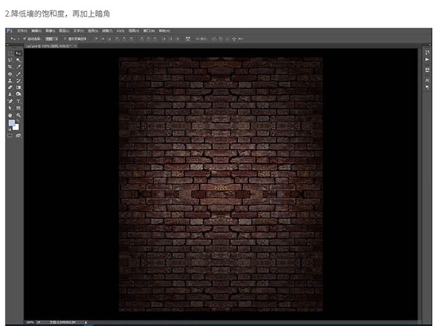The width and height of the screenshot is (435, 326).
Task: Open the auto-select layer/group dropdown
Action: coord(53,38)
